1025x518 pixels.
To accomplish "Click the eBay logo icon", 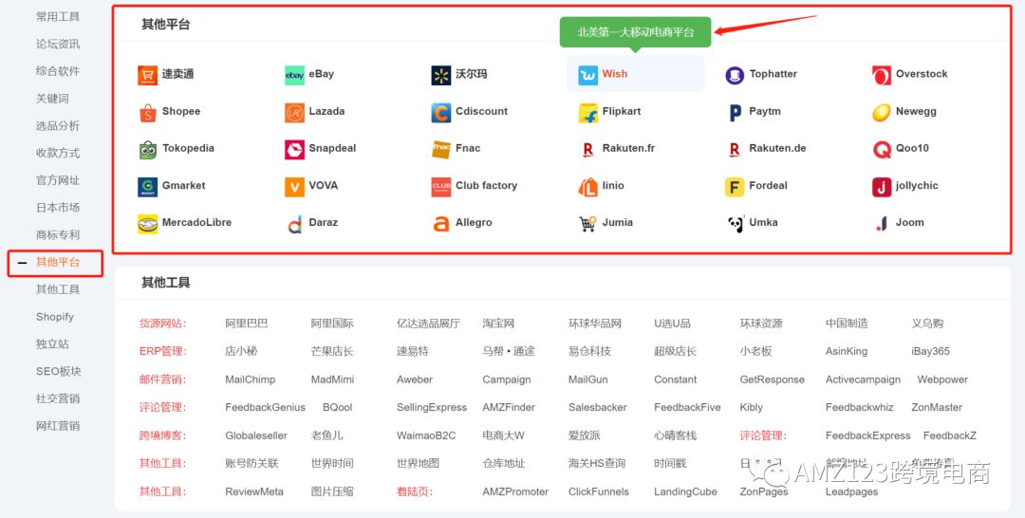I will click(294, 75).
